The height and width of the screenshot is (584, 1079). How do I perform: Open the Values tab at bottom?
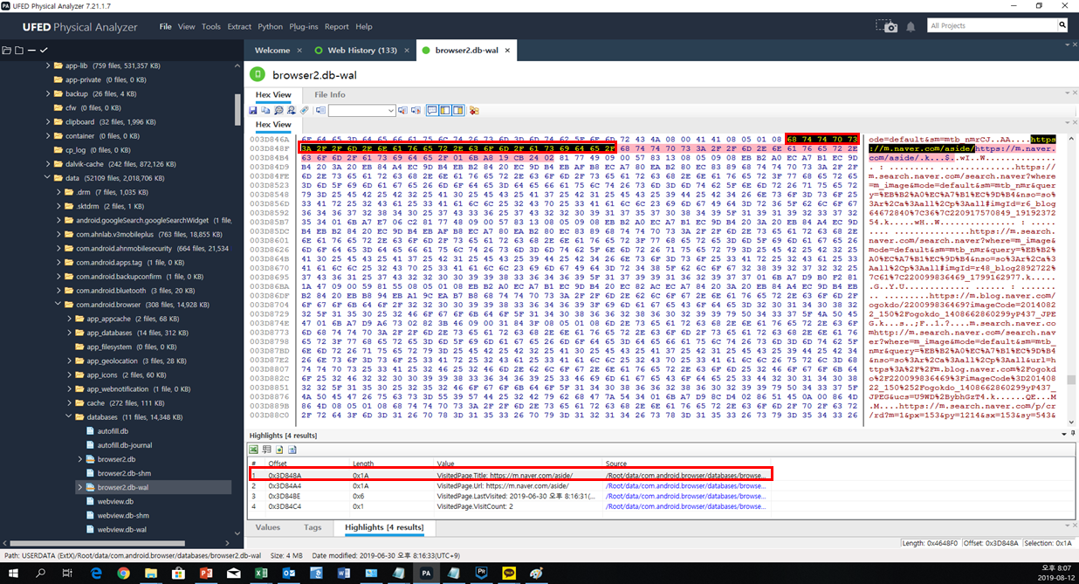pos(267,527)
